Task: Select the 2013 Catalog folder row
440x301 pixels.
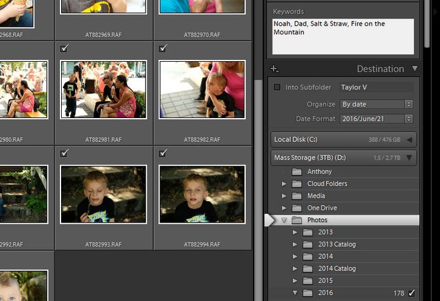Action: 343,244
